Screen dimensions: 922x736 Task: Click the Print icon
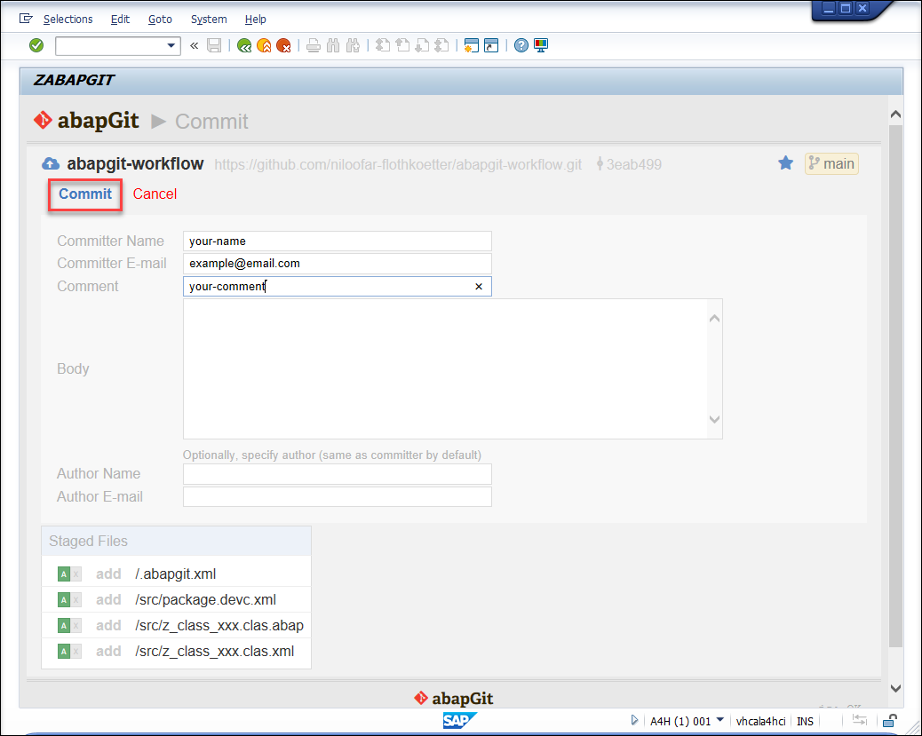314,45
